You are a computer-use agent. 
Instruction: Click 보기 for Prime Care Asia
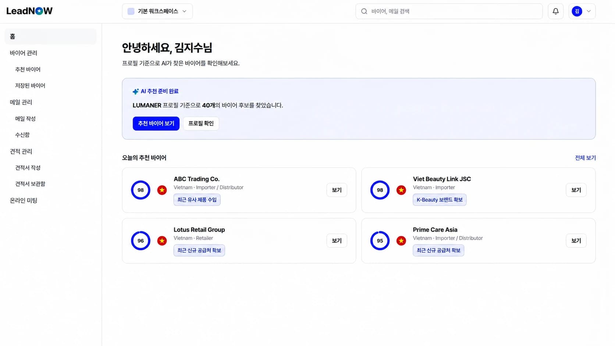pos(576,241)
